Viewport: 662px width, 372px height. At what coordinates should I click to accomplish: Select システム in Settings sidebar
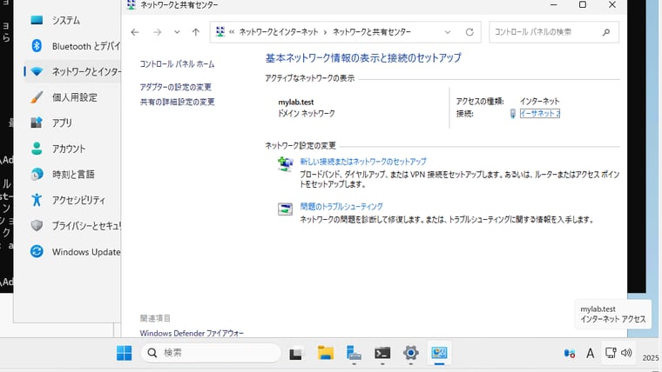coord(72,20)
